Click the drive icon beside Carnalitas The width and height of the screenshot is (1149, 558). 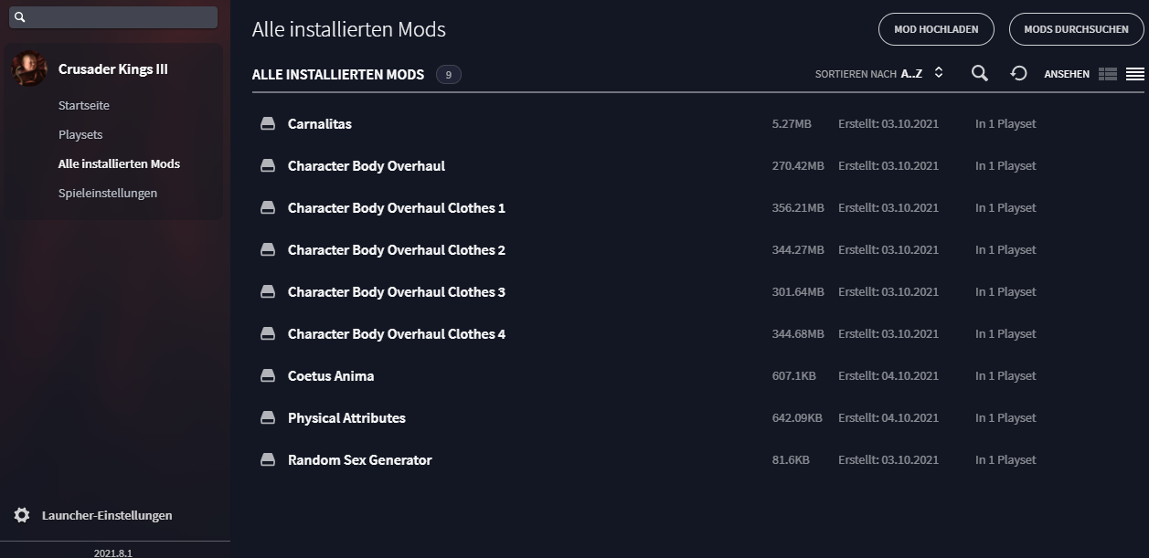tap(268, 123)
